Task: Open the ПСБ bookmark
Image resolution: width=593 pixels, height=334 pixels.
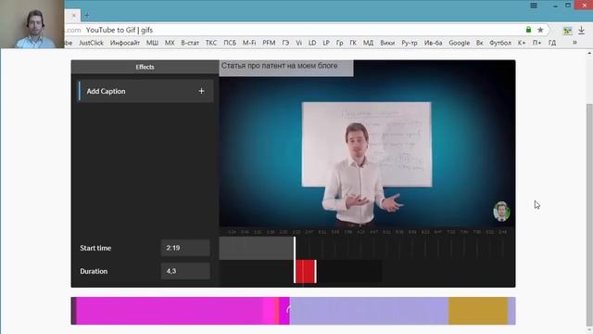Action: [x=230, y=43]
